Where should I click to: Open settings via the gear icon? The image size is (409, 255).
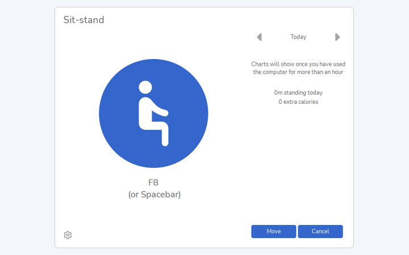tap(68, 235)
